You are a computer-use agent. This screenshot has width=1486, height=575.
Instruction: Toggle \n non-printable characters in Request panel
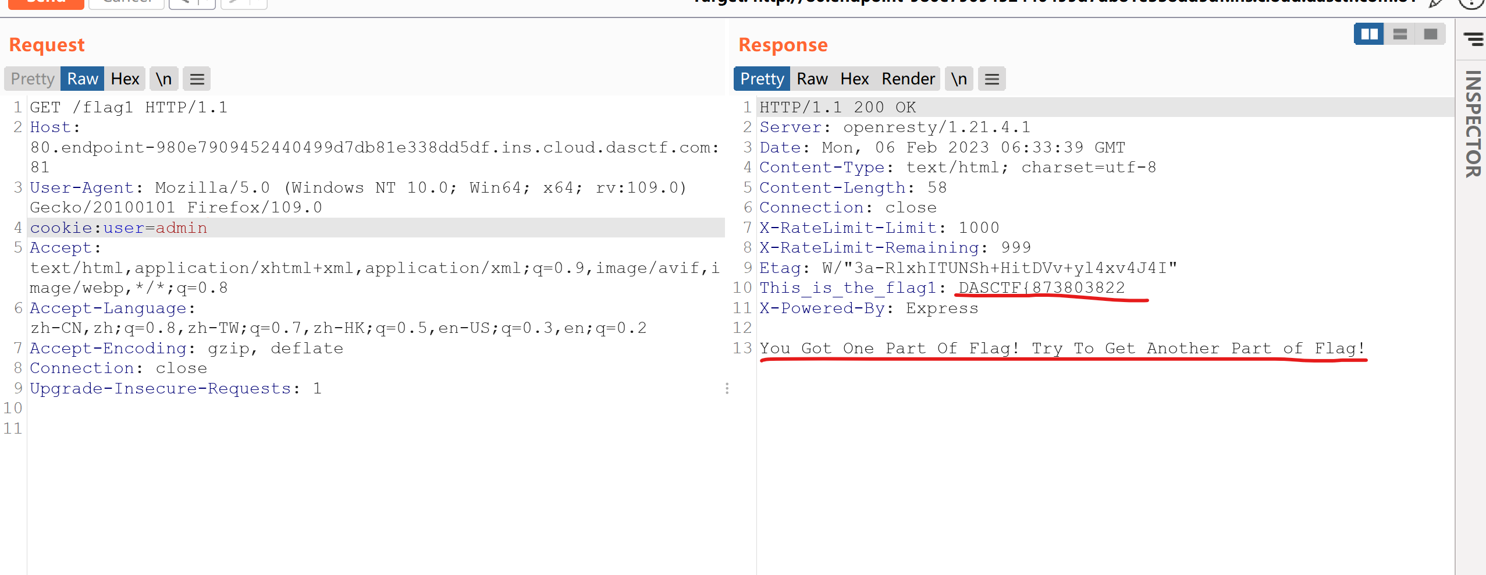[163, 79]
